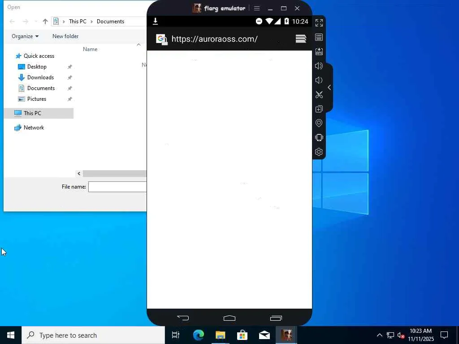Open the taskbar muted volume icon

click(401, 335)
